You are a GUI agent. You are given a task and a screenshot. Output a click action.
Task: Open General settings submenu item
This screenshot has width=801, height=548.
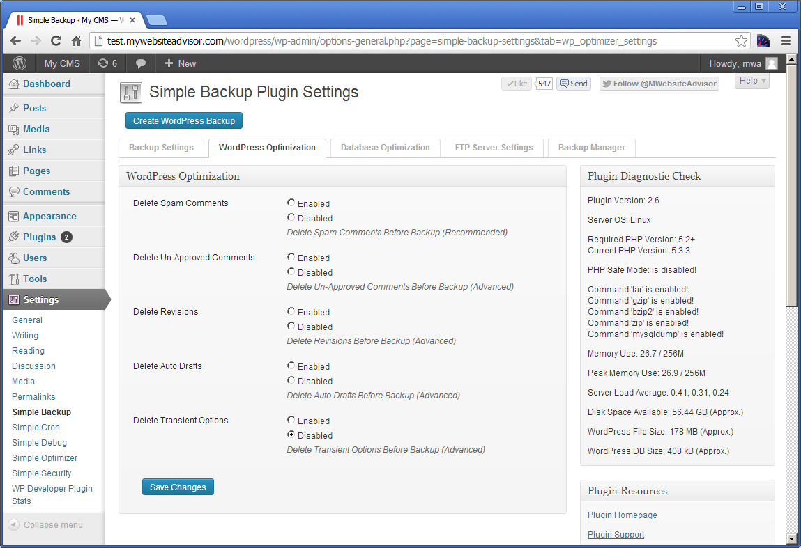(x=27, y=320)
